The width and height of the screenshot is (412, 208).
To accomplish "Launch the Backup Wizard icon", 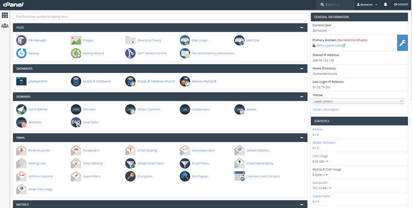I will pos(76,53).
